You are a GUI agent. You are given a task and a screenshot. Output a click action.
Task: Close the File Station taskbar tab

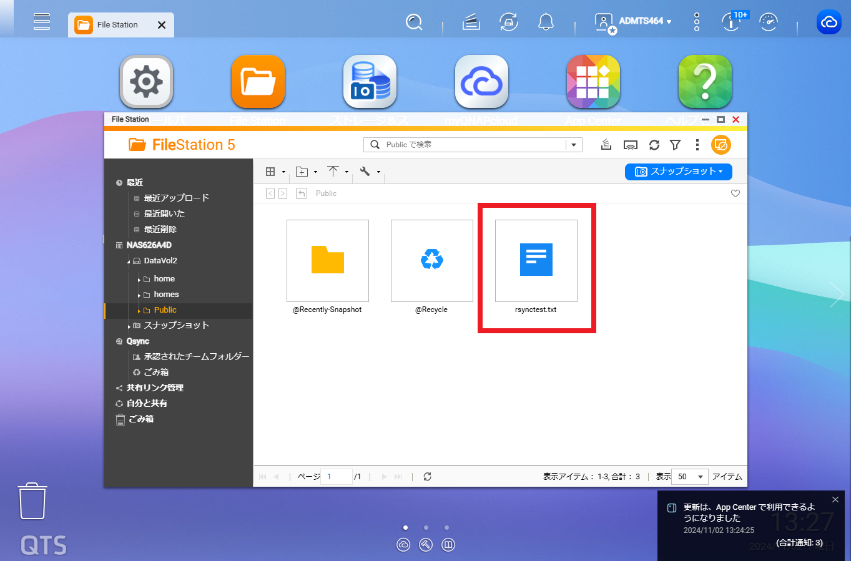click(161, 25)
